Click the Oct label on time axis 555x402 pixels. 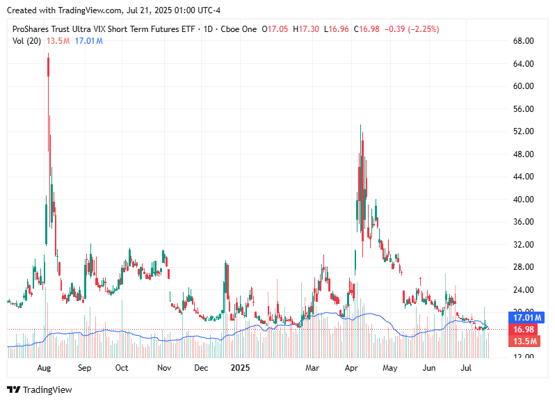click(122, 368)
